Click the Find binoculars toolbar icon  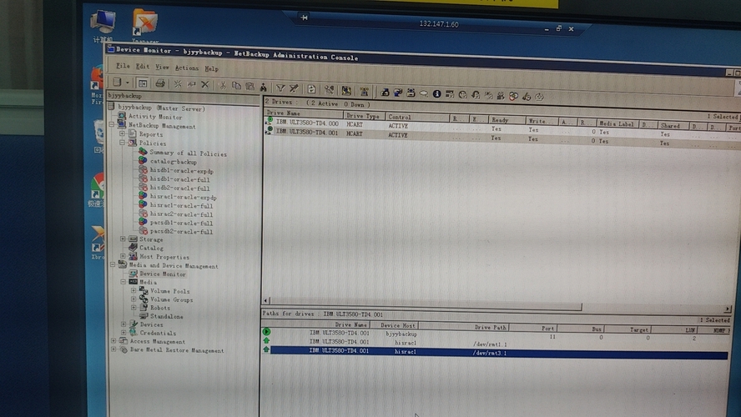click(x=263, y=87)
